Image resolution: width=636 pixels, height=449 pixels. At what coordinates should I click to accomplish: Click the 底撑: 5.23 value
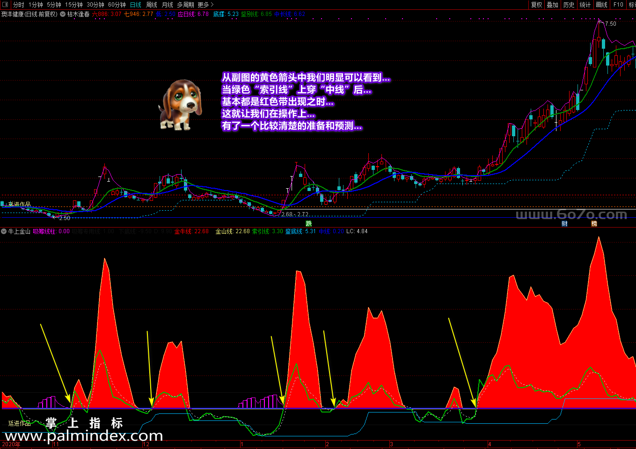[226, 14]
